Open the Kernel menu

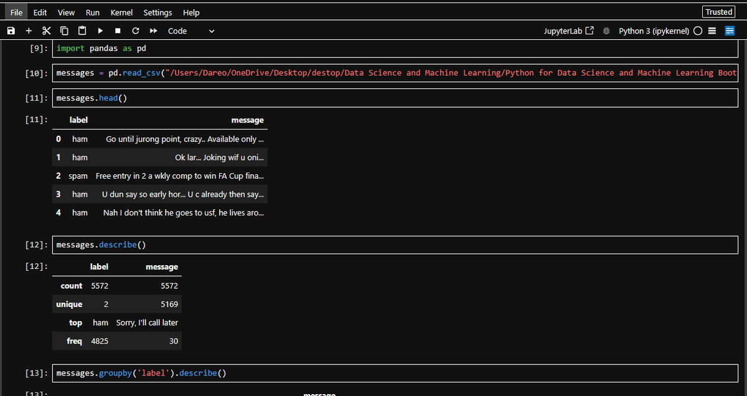(121, 12)
